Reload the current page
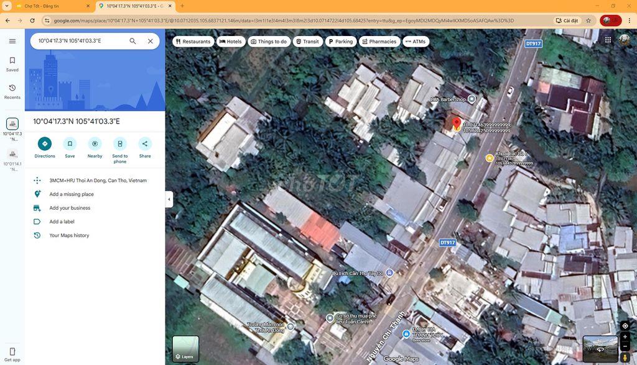This screenshot has width=637, height=365. coord(32,20)
